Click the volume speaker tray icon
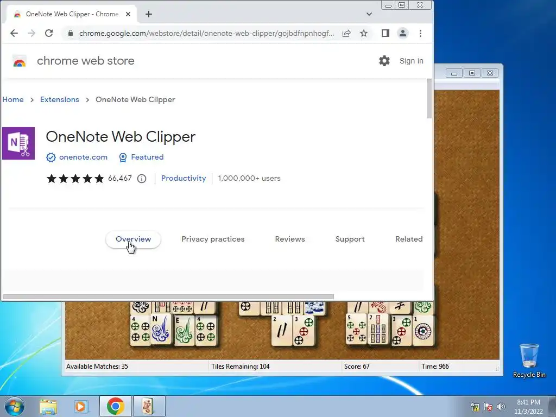This screenshot has height=417, width=556. tap(501, 407)
